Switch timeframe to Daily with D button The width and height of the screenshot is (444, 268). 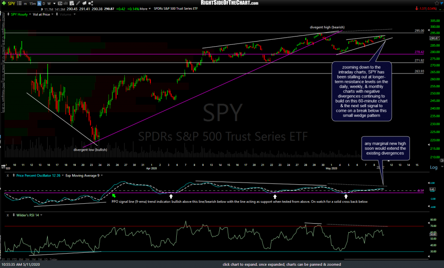(43, 3)
